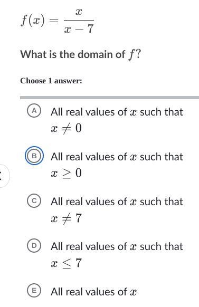Click the x ≠ 0 expression

66,128
